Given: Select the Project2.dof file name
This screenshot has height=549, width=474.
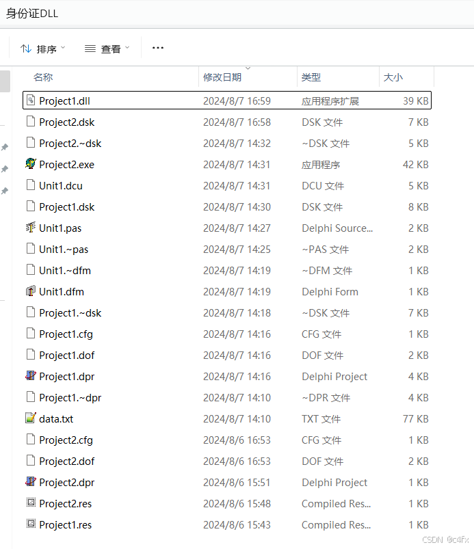Looking at the screenshot, I should (x=66, y=461).
